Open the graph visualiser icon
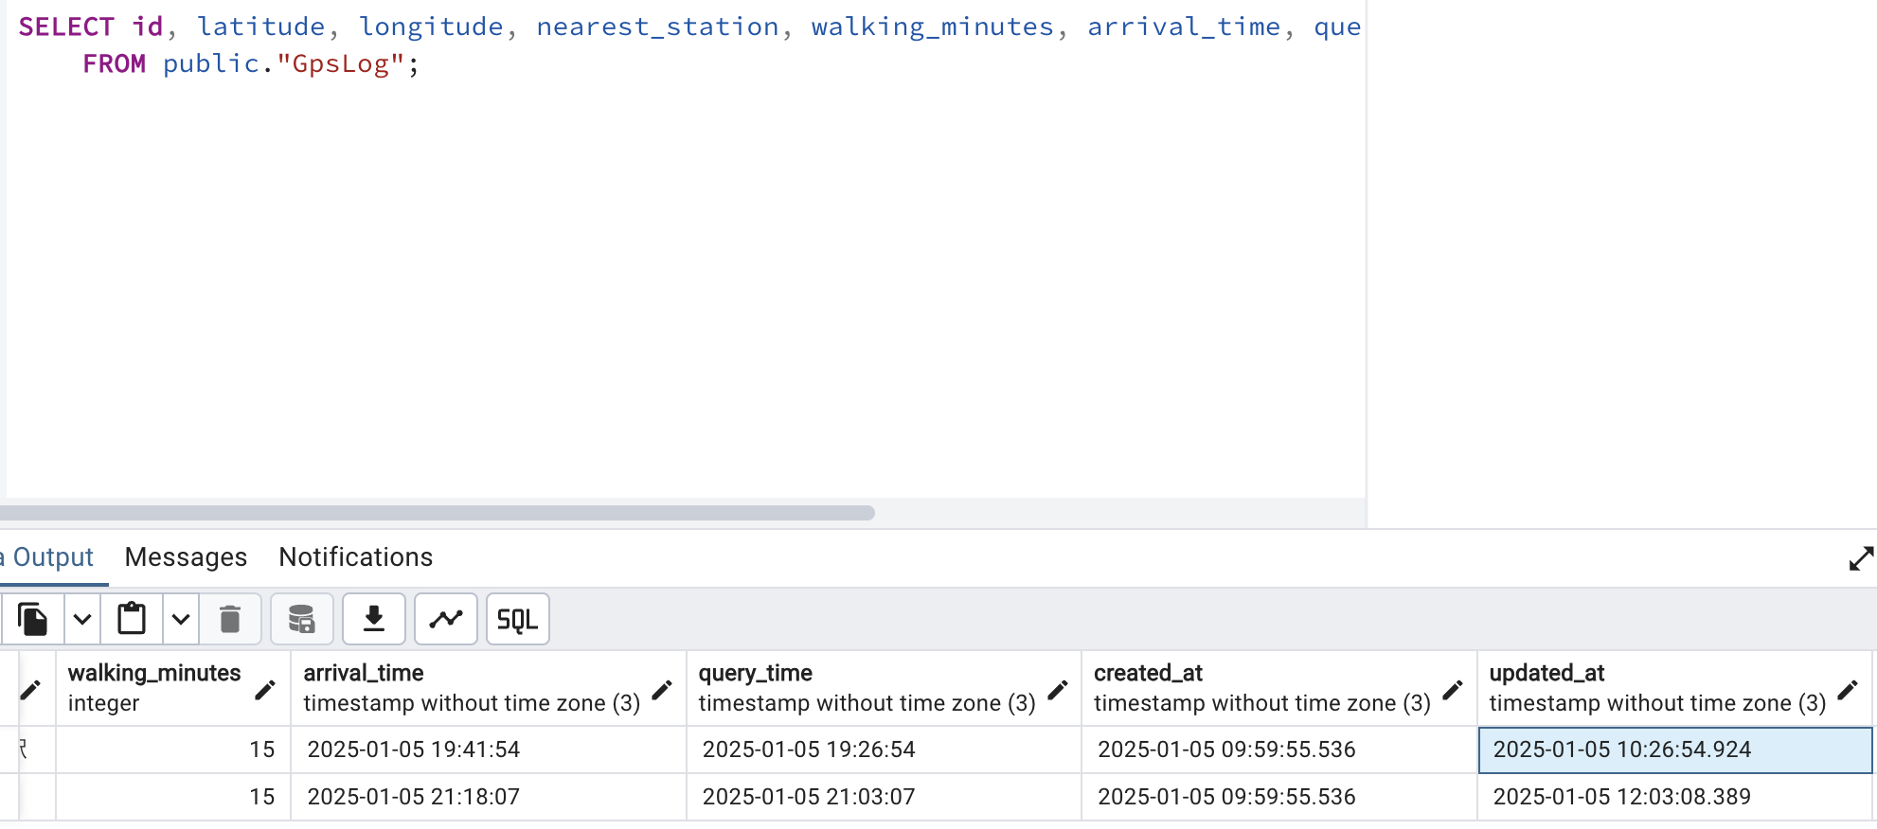 coord(446,620)
